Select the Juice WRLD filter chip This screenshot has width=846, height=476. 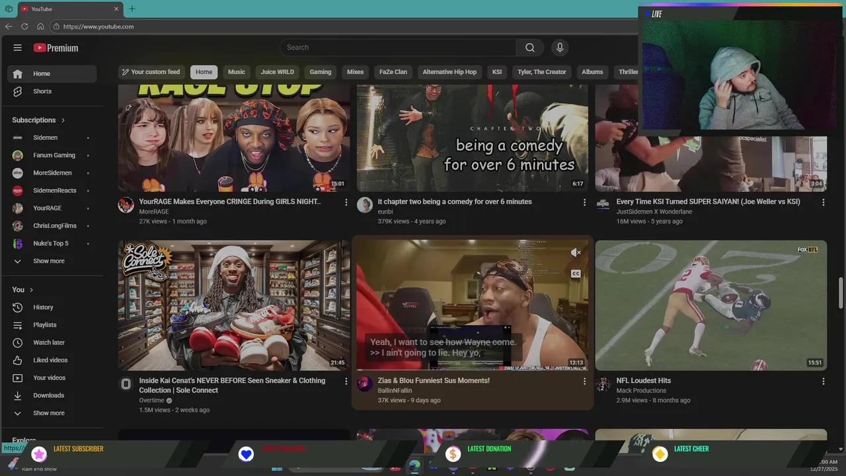[277, 72]
